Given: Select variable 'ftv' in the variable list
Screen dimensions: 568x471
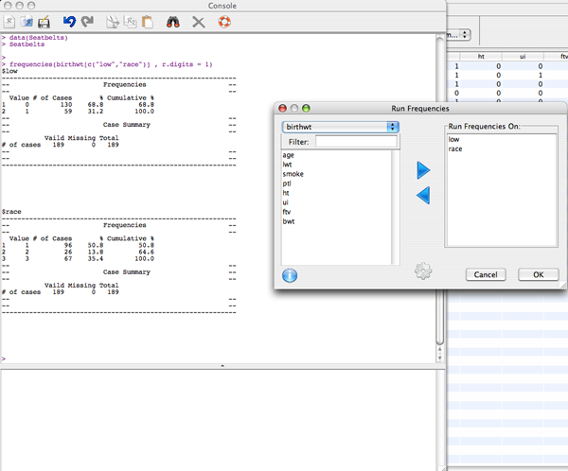Looking at the screenshot, I should click(x=287, y=212).
